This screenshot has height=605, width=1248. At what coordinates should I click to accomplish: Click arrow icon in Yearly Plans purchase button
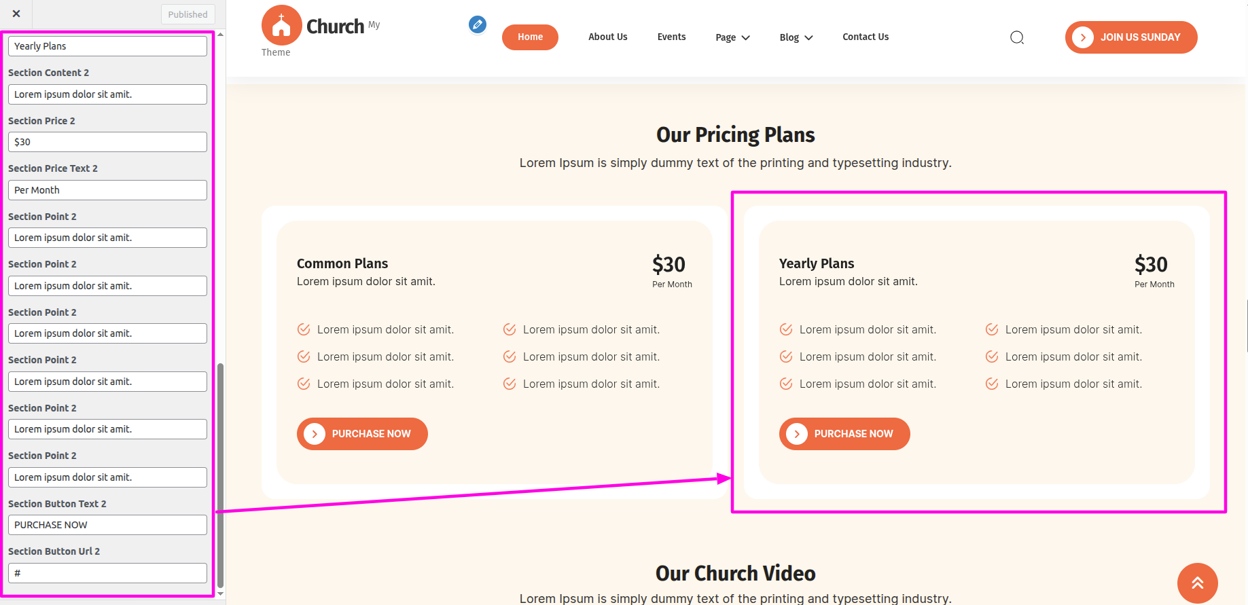[x=797, y=434]
